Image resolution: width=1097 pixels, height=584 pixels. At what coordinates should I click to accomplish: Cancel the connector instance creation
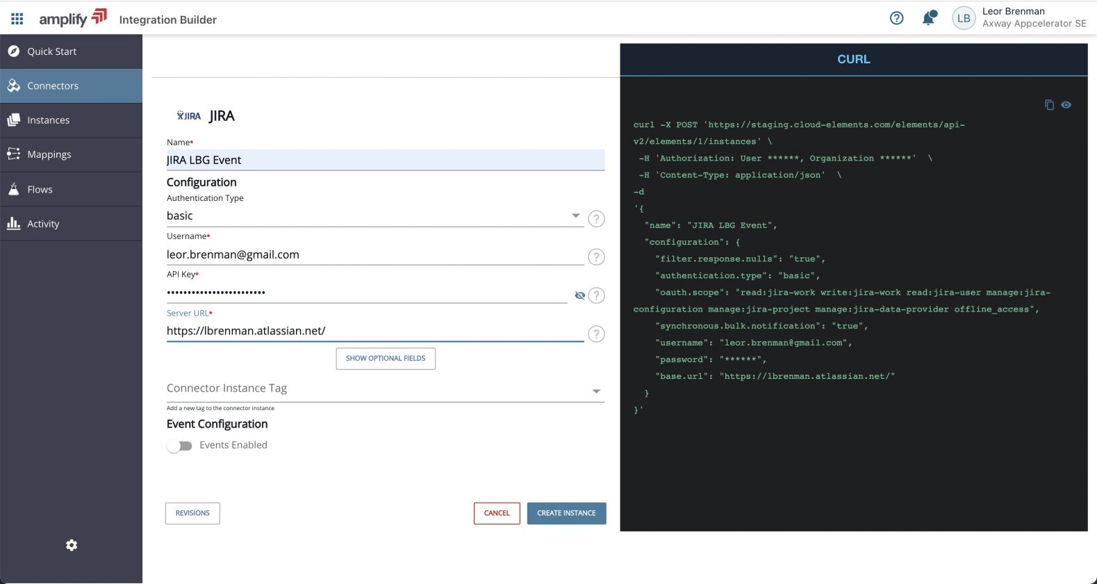pyautogui.click(x=497, y=513)
